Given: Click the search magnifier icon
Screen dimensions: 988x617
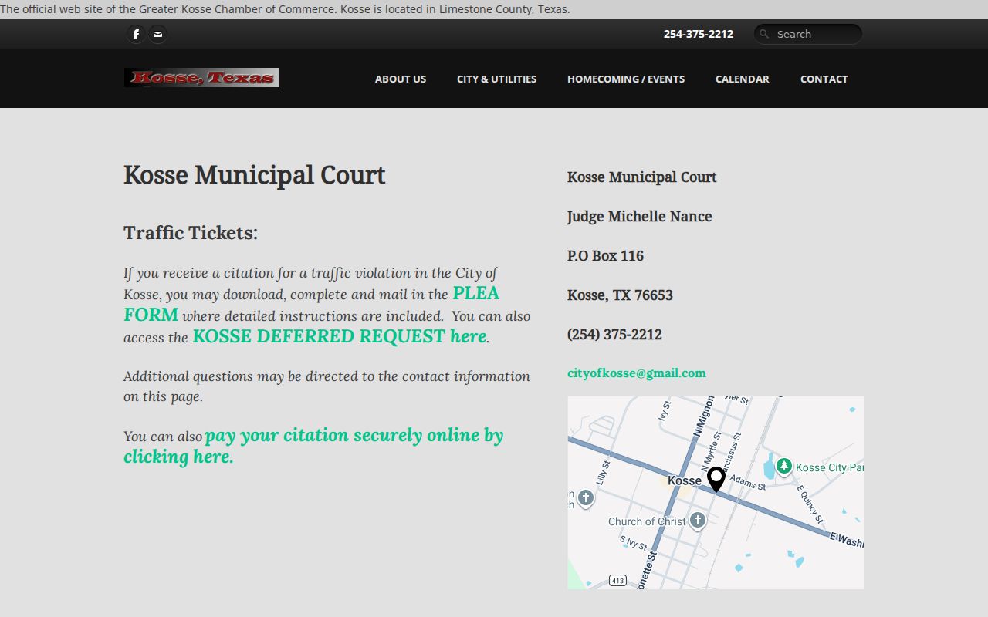Looking at the screenshot, I should pos(764,34).
